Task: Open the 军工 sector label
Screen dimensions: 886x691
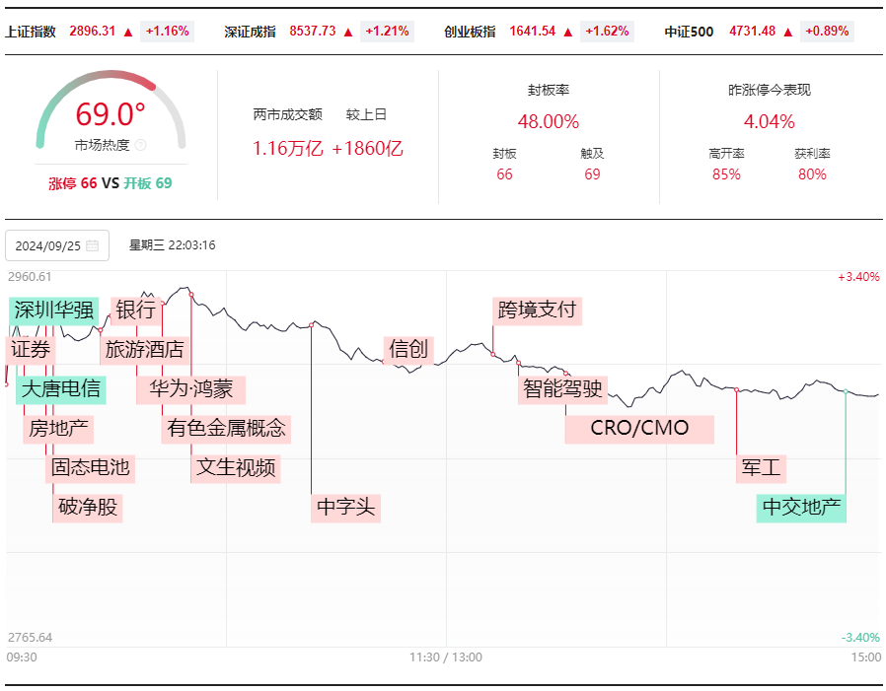Action: tap(761, 467)
